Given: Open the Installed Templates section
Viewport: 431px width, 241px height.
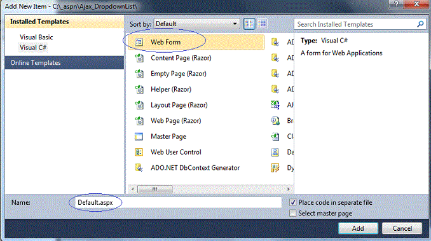Looking at the screenshot, I should (x=64, y=22).
